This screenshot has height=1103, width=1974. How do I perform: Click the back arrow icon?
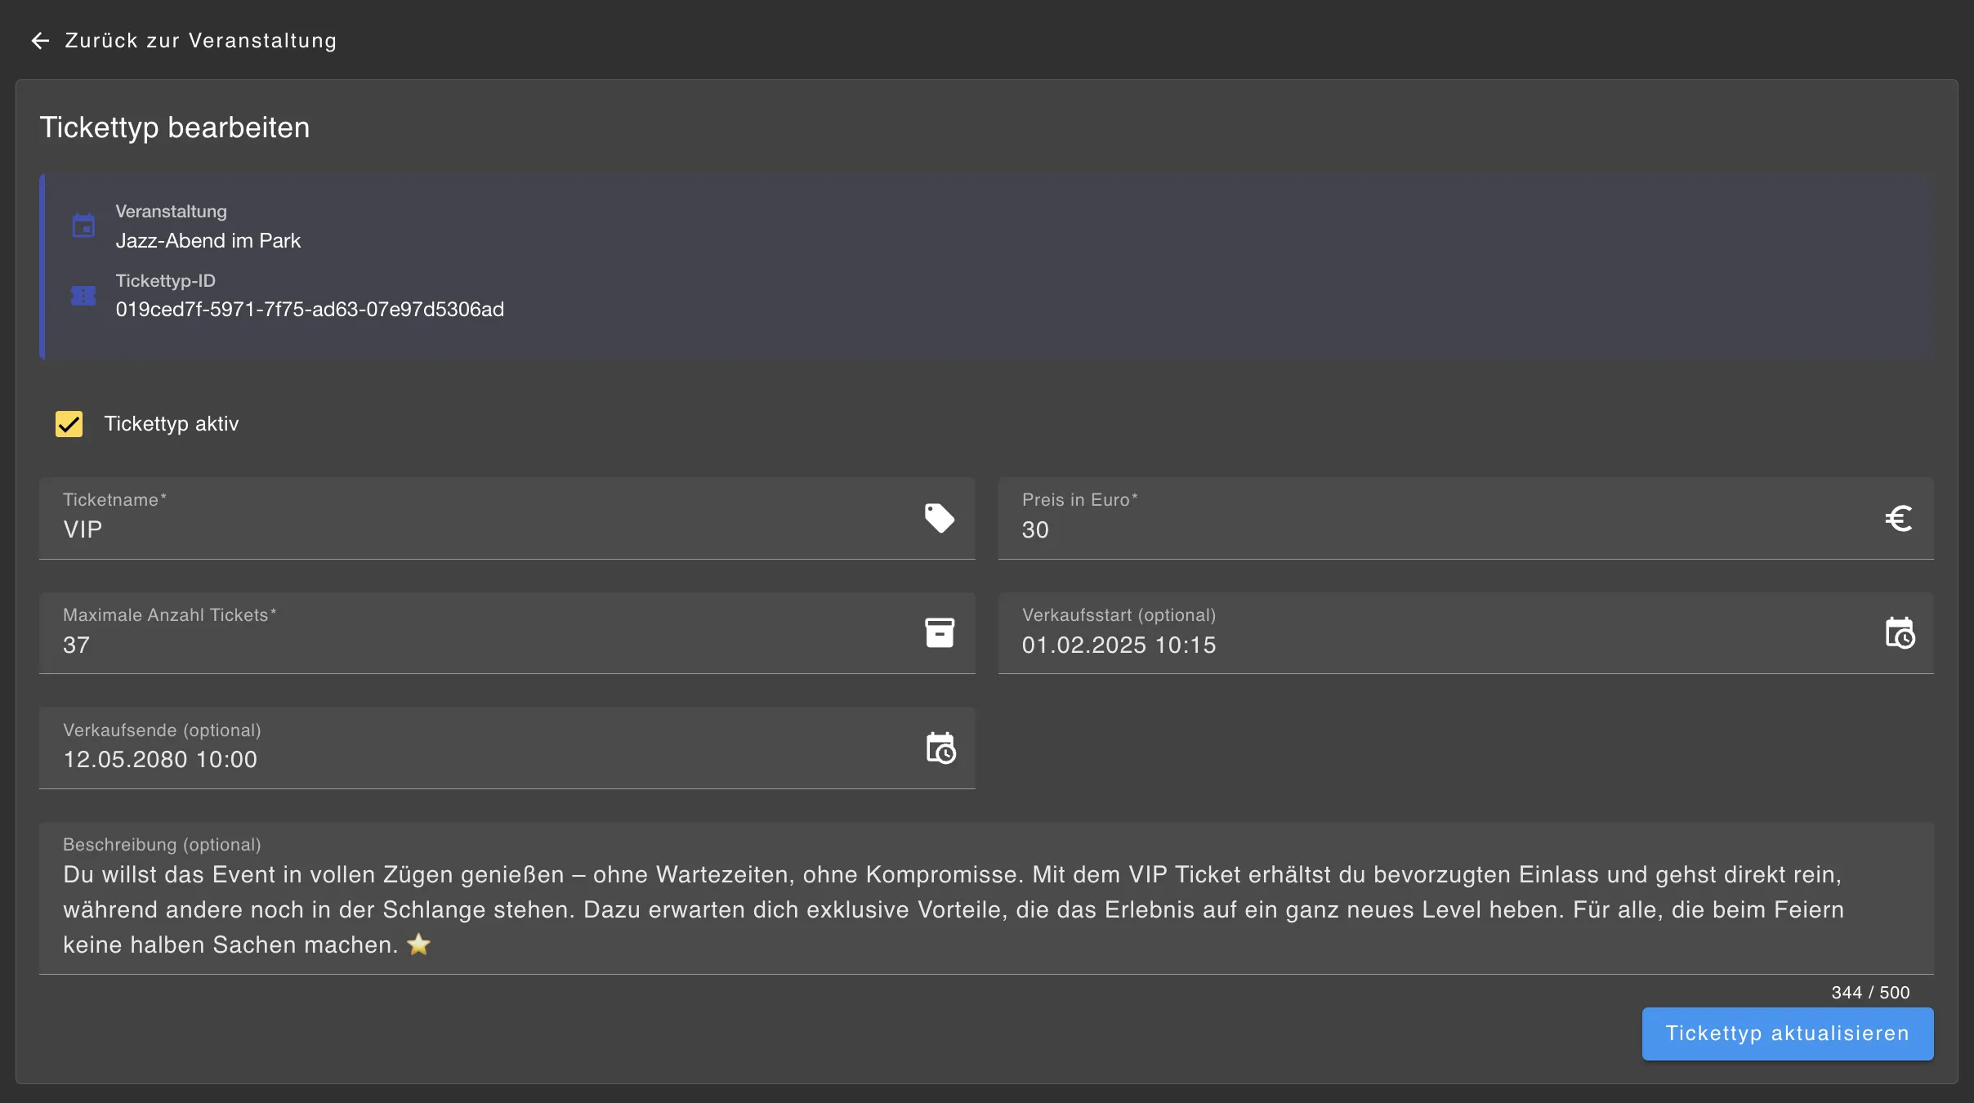click(x=40, y=41)
